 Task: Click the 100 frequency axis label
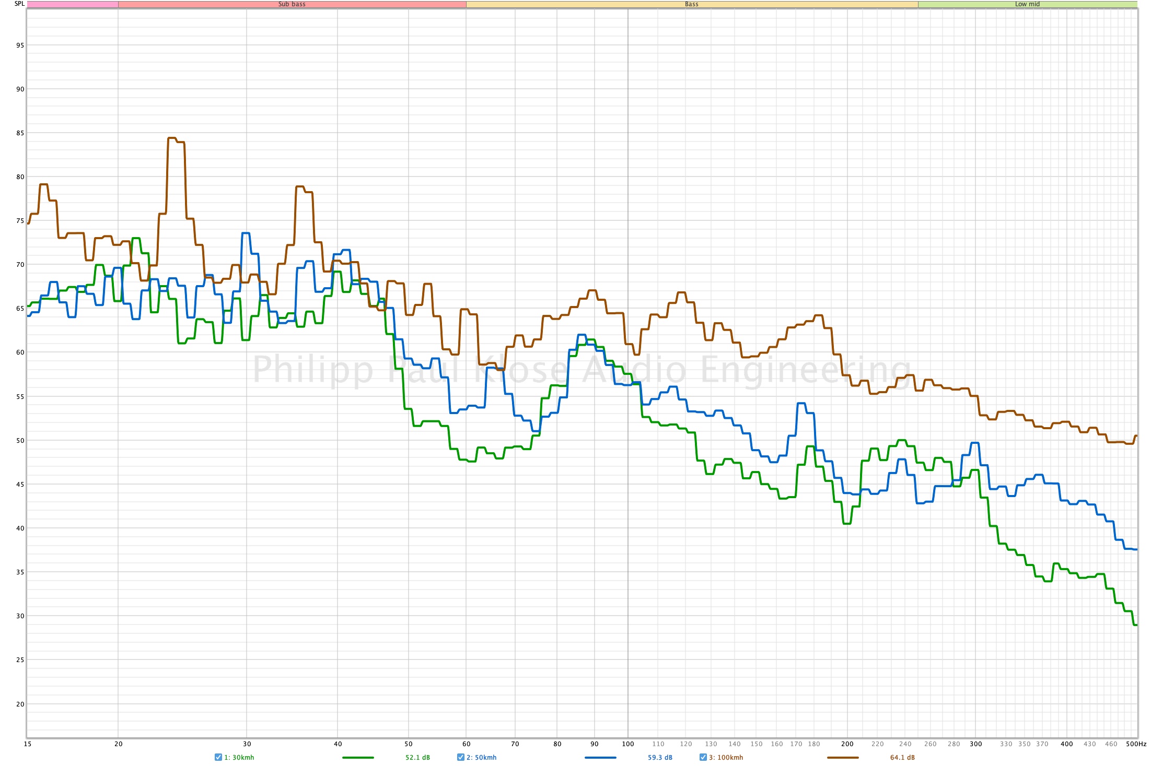click(x=628, y=744)
